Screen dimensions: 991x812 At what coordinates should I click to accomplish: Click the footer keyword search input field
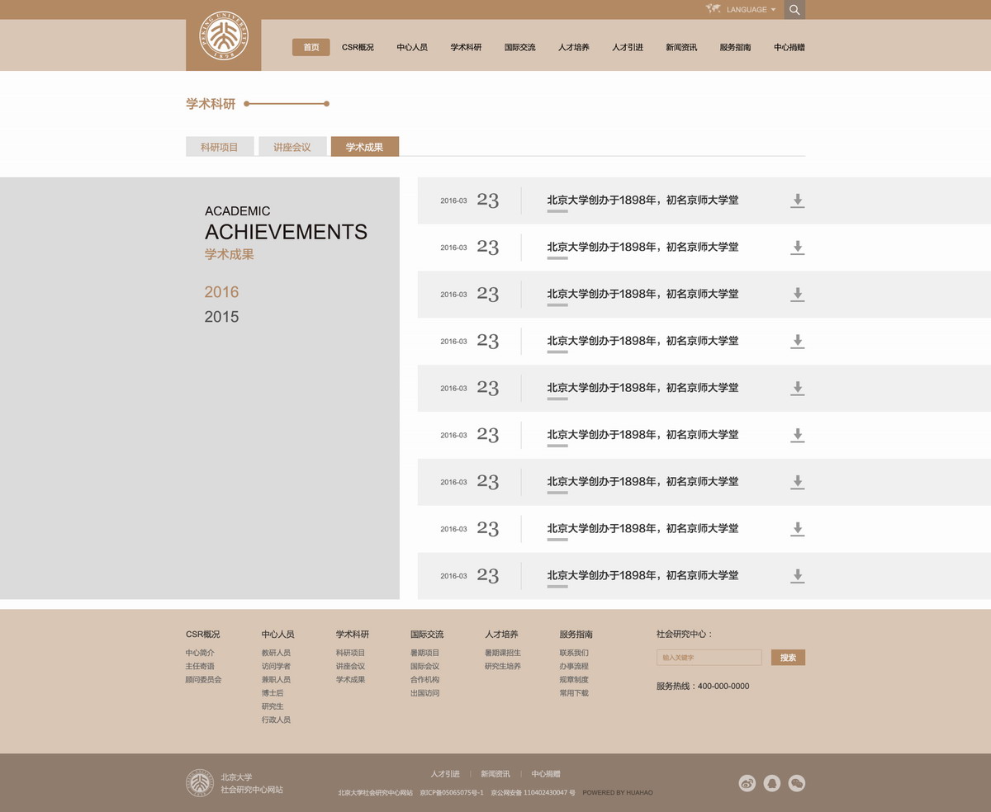tap(709, 658)
